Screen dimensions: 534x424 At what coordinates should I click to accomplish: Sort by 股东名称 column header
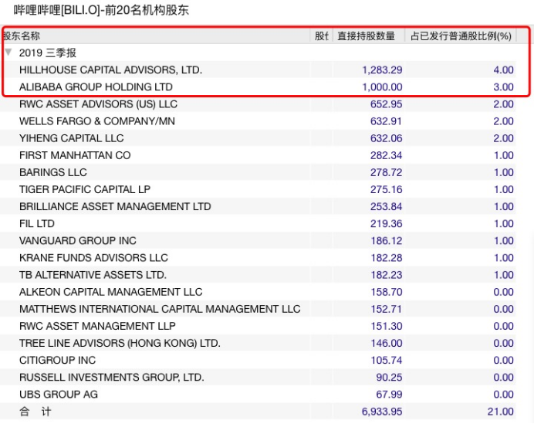157,36
